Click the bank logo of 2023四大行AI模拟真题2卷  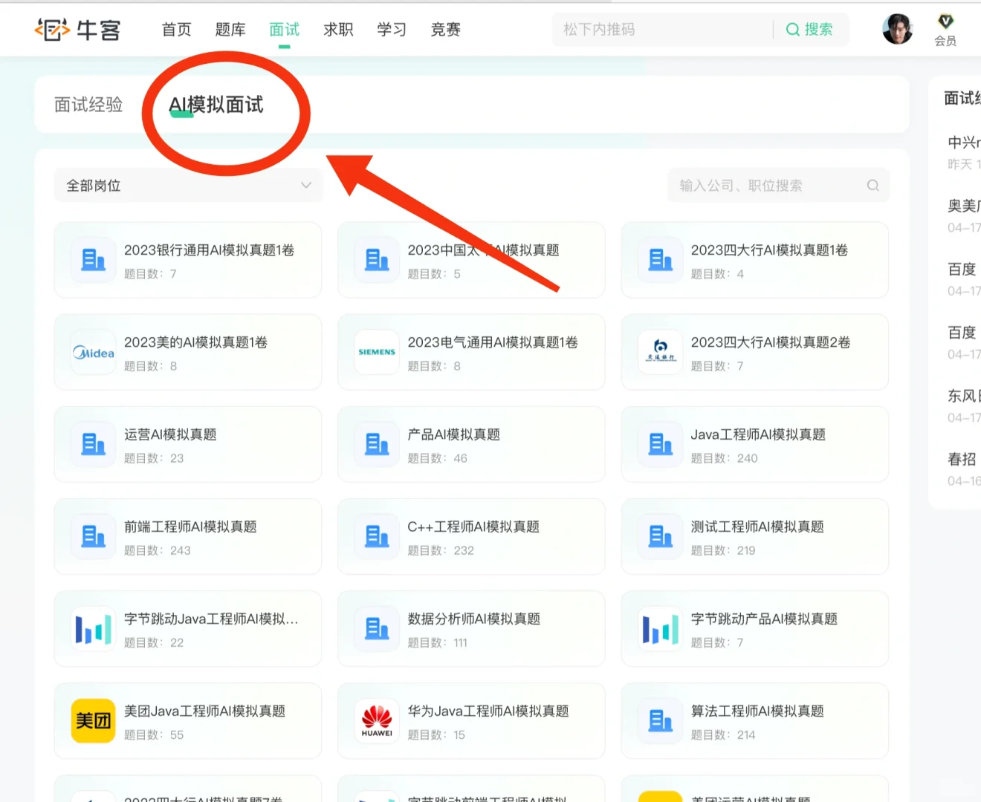tap(661, 352)
